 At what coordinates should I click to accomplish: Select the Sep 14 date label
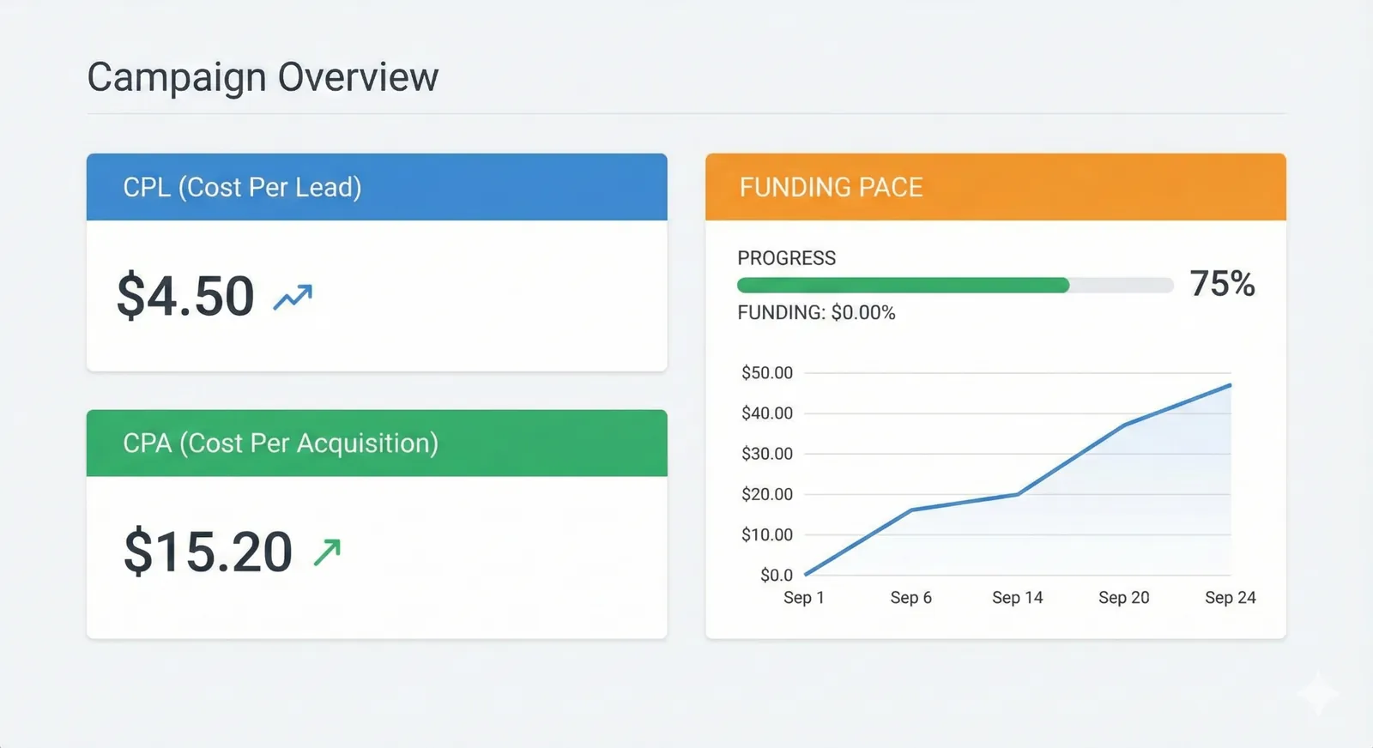[1018, 598]
